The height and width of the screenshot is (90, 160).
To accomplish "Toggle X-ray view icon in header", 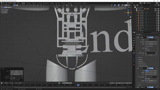I will [122, 5].
